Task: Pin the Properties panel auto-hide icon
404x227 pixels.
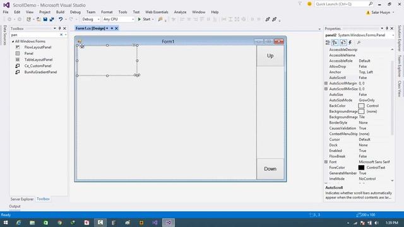Action: click(387, 28)
